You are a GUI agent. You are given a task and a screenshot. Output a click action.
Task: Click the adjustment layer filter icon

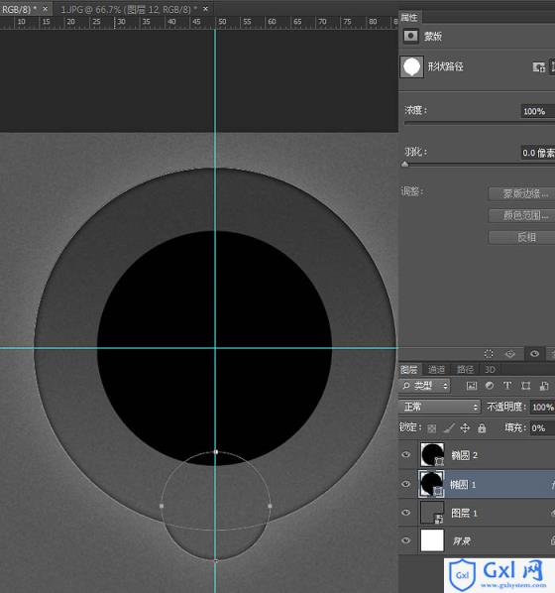490,386
